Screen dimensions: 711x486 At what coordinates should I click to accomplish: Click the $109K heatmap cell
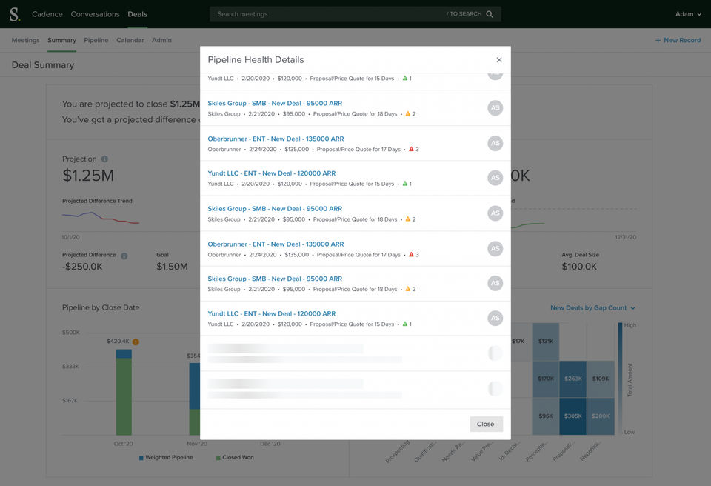coord(601,379)
